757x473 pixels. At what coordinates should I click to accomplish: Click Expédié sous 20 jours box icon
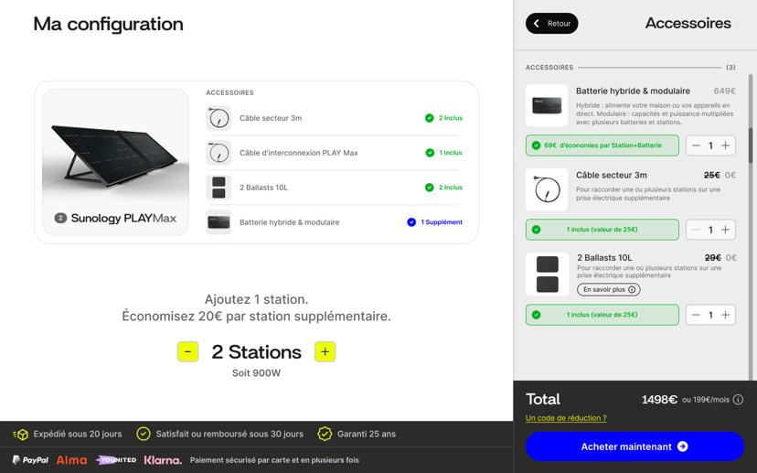(x=20, y=435)
